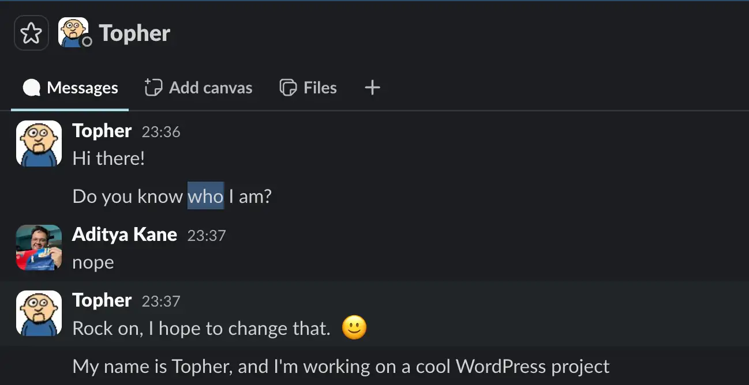749x385 pixels.
Task: Star this Topher conversation
Action: pyautogui.click(x=31, y=33)
